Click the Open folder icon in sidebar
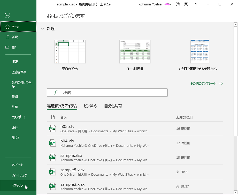238x195 pixels. (x=7, y=47)
